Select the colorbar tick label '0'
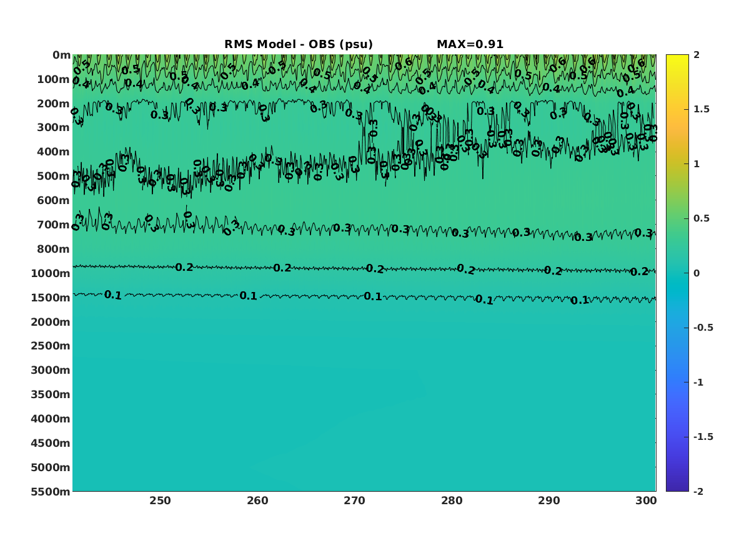The image size is (729, 546). [x=697, y=273]
